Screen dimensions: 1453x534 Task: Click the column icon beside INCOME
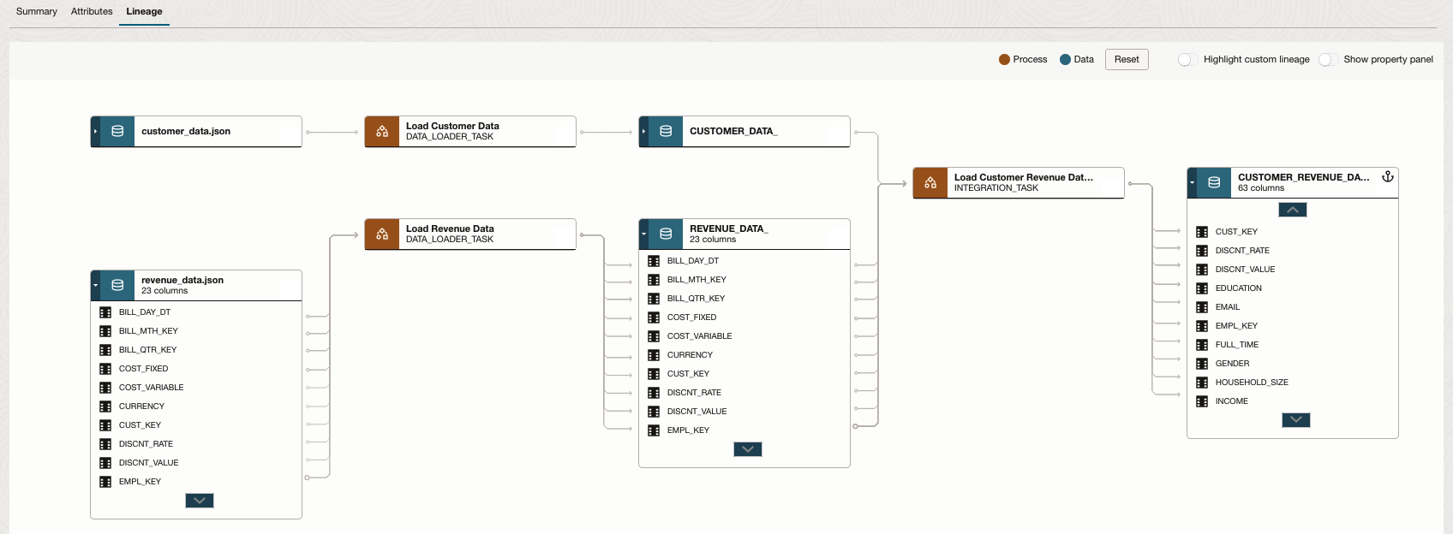click(1202, 401)
